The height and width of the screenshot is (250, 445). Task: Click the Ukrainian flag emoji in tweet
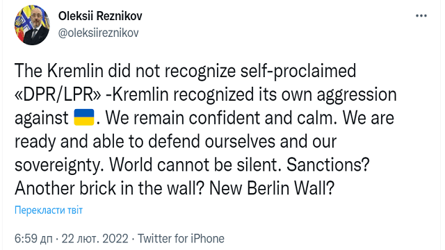84,117
